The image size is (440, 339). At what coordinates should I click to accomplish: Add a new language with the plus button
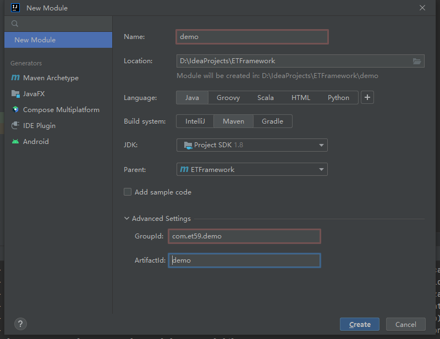367,97
